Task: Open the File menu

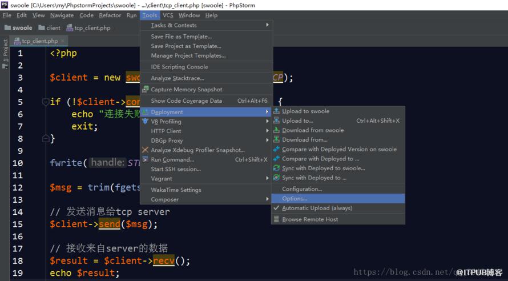Action: (7, 15)
